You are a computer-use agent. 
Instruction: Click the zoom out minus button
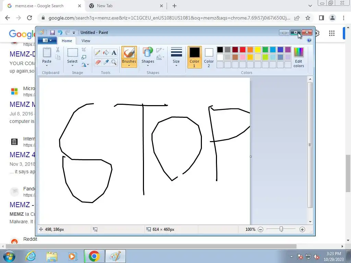261,229
